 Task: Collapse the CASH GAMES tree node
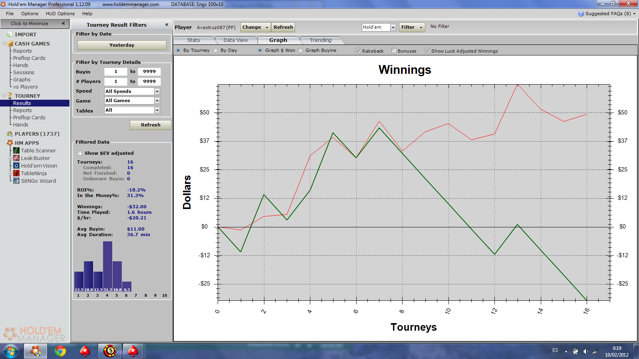pyautogui.click(x=4, y=43)
